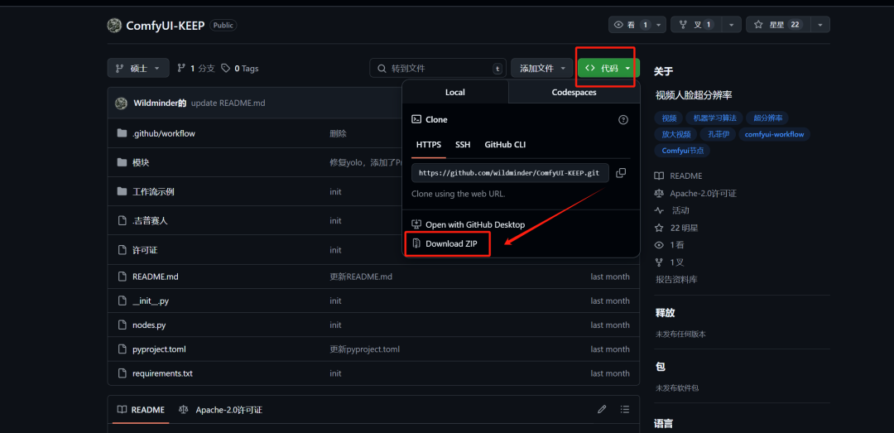894x433 pixels.
Task: Expand the fork dropdown arrow
Action: point(732,25)
